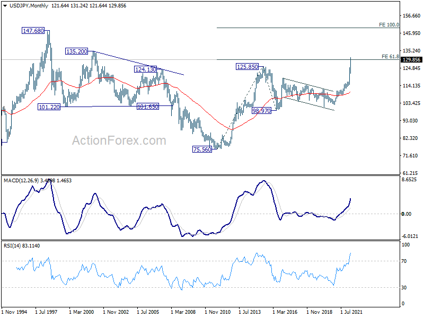Select the 147.680 price label

33,31
